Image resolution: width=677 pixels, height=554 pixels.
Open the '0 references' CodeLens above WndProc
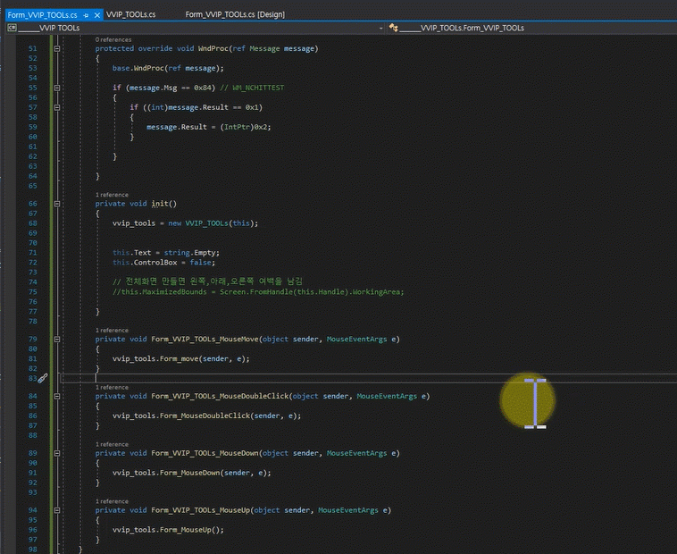click(x=113, y=39)
